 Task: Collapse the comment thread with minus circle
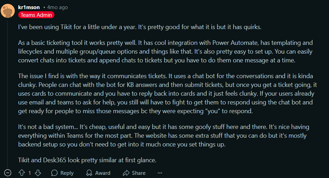(x=8, y=173)
